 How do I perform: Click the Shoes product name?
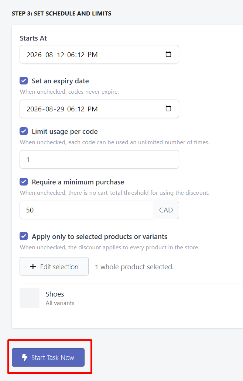[x=55, y=294]
